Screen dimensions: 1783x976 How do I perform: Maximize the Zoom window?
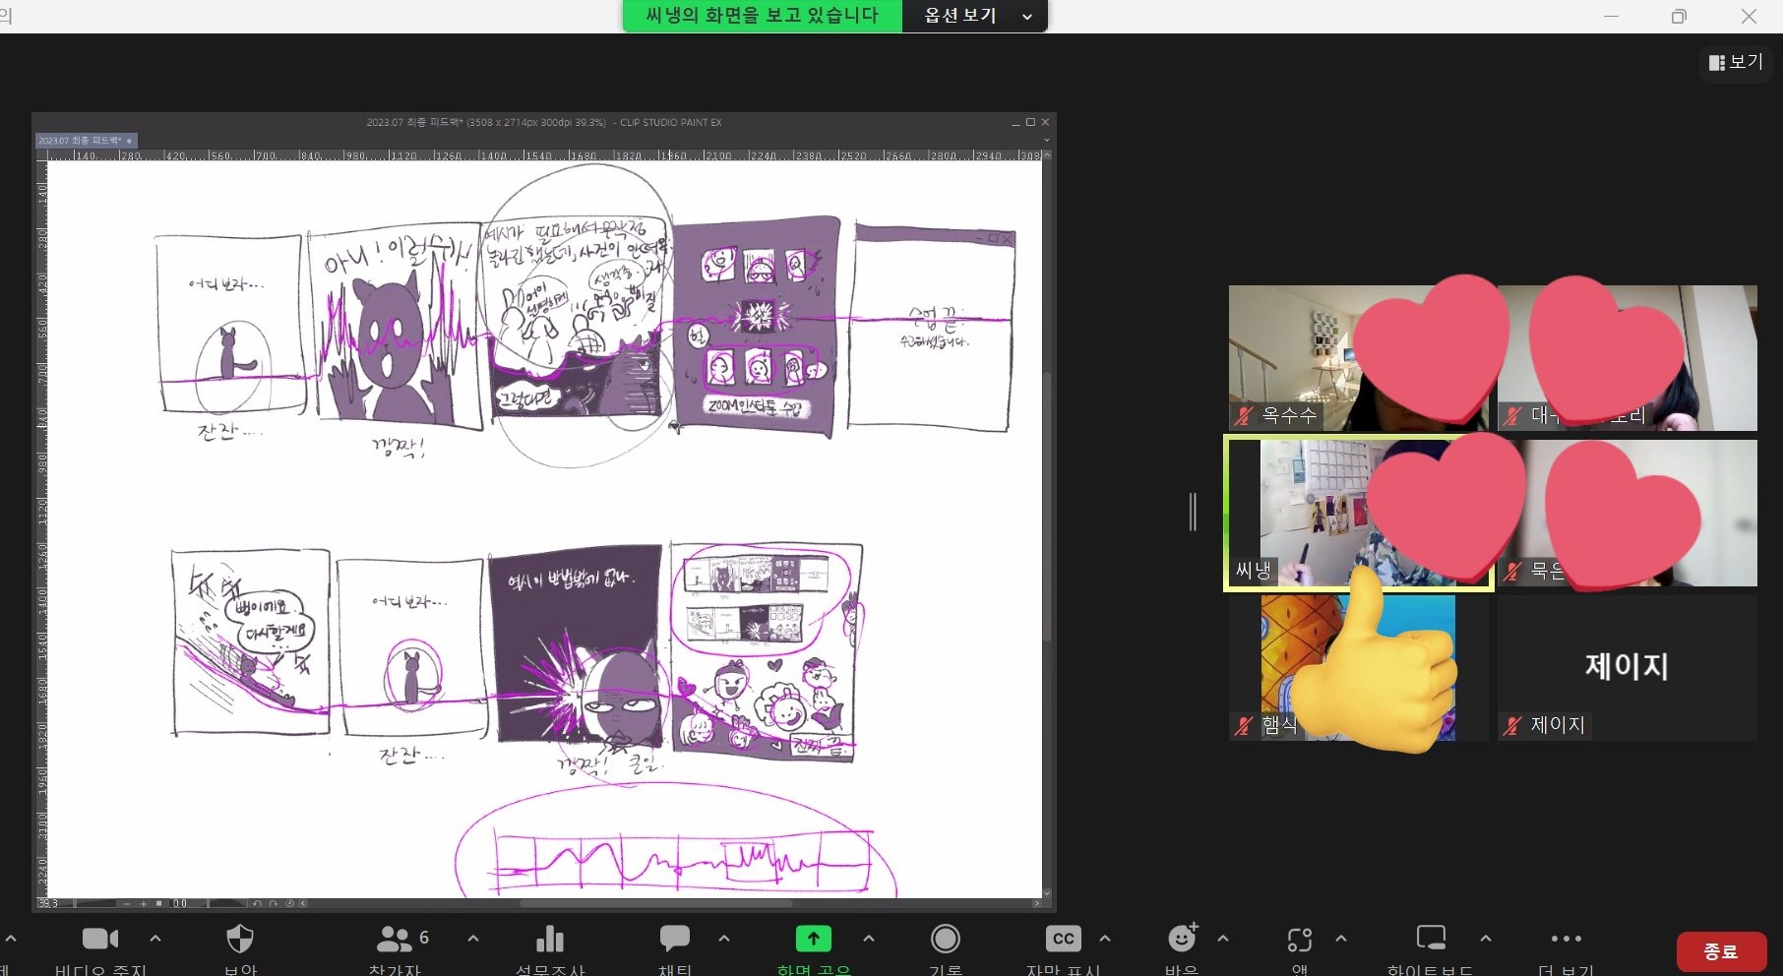click(x=1679, y=16)
